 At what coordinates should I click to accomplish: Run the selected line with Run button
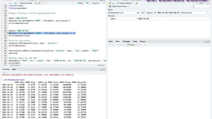point(80,3)
